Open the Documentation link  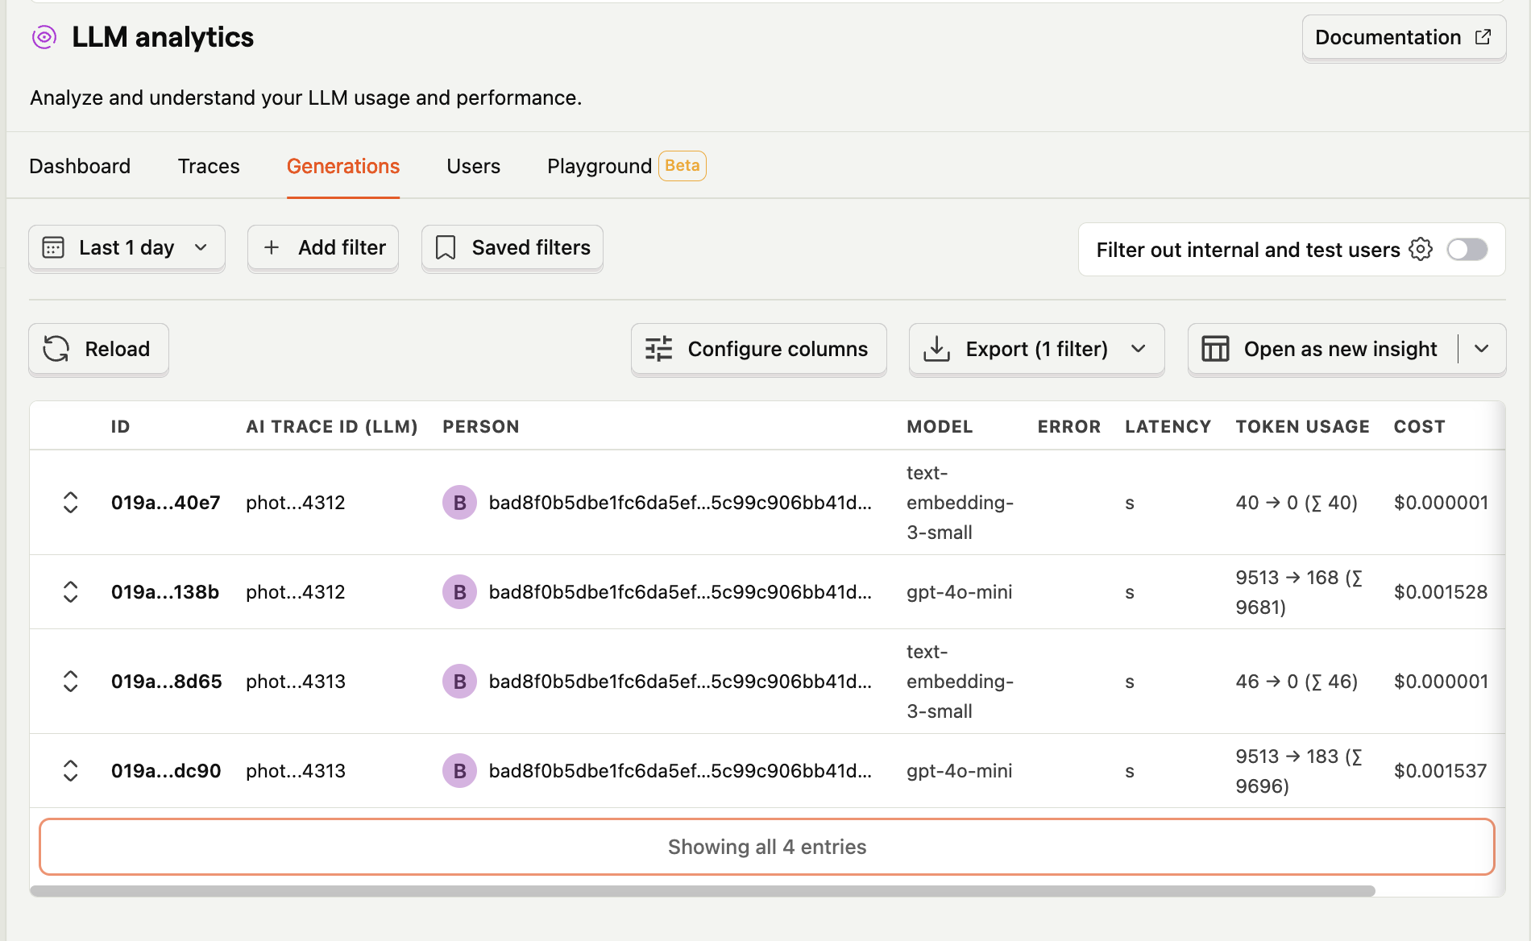(x=1403, y=37)
